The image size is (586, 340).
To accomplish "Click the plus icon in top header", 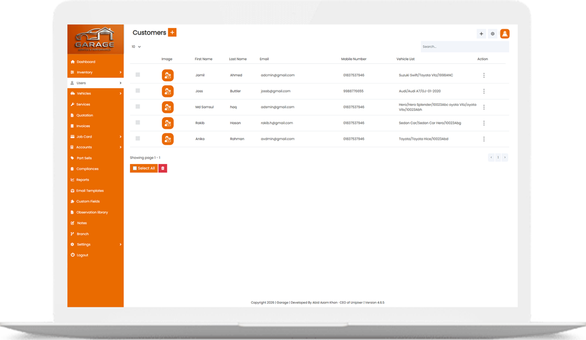I will tap(482, 34).
